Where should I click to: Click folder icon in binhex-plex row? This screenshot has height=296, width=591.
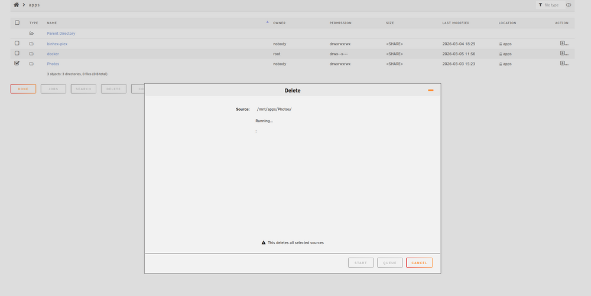click(x=32, y=44)
